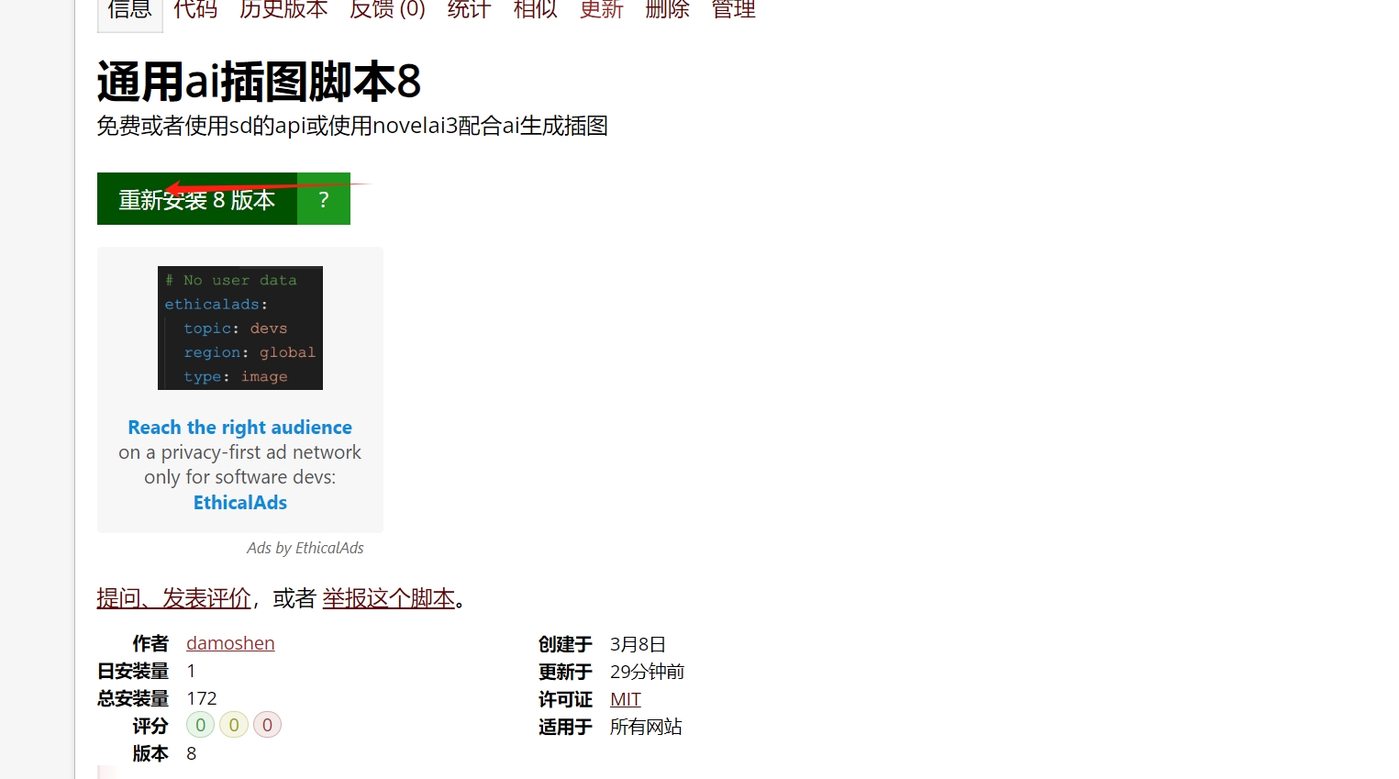This screenshot has height=779, width=1399.
Task: Click the neutral rating count indicator
Action: (233, 724)
